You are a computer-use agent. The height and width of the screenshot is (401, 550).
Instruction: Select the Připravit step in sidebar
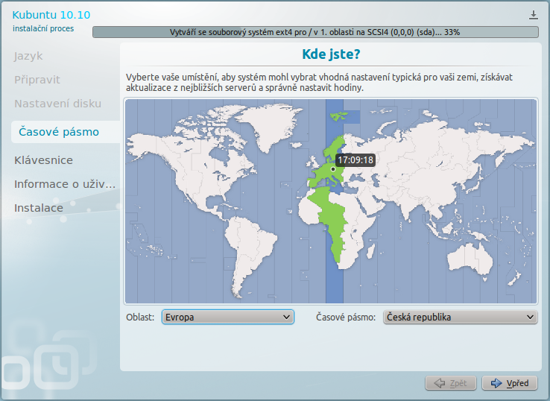tap(37, 80)
